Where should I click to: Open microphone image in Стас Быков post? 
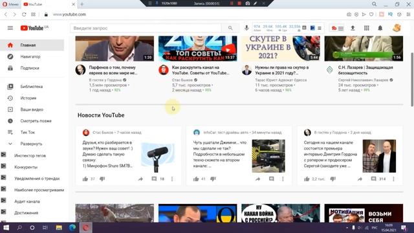point(158,156)
